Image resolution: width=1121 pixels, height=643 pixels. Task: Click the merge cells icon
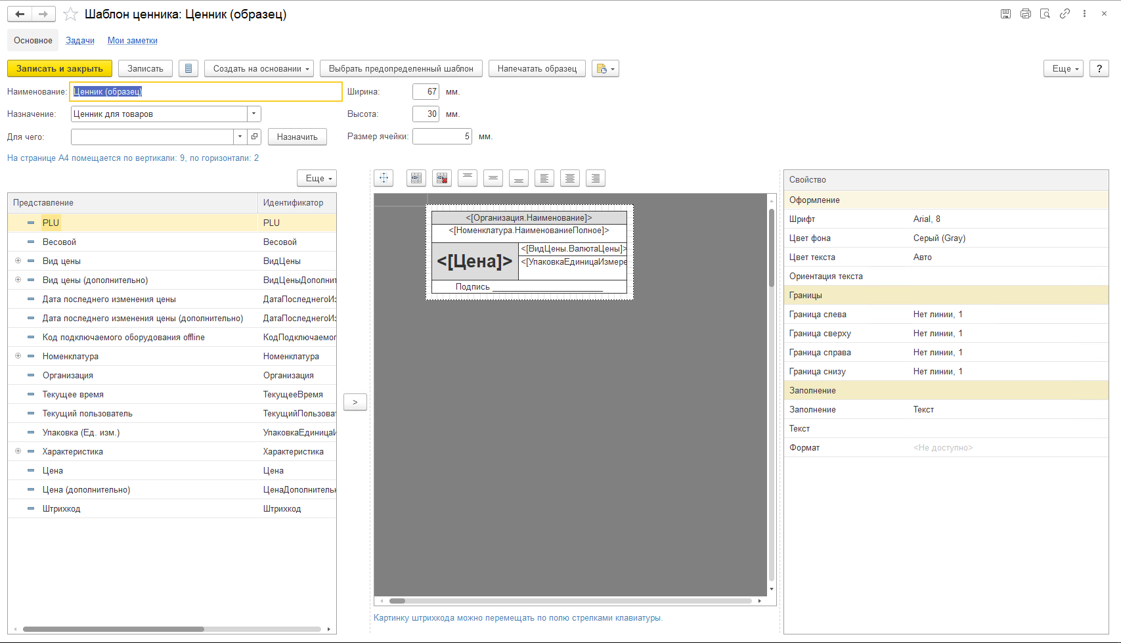pos(416,178)
